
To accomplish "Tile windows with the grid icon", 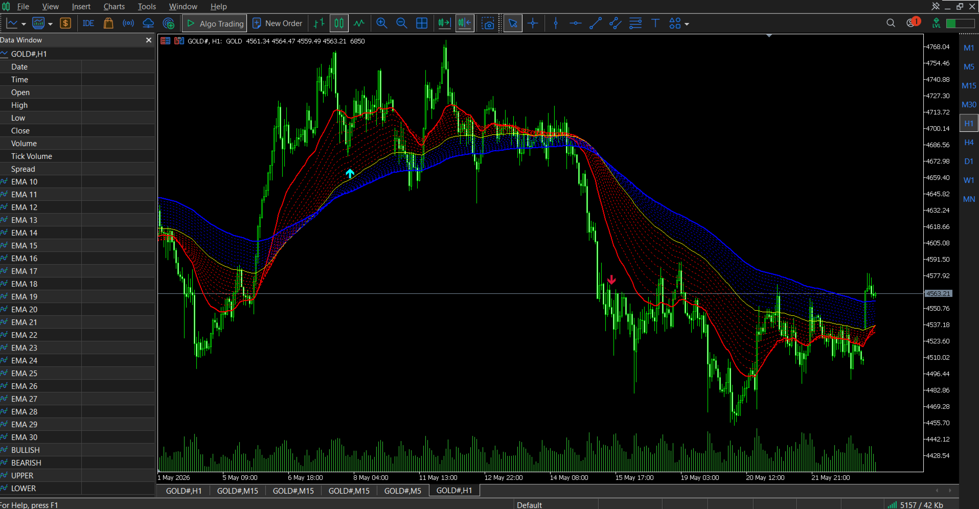I will (x=422, y=24).
